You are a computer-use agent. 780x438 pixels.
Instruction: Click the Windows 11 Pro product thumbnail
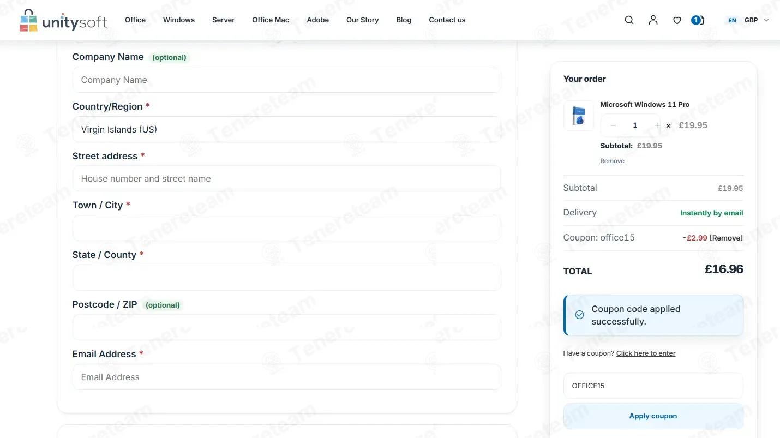tap(578, 116)
